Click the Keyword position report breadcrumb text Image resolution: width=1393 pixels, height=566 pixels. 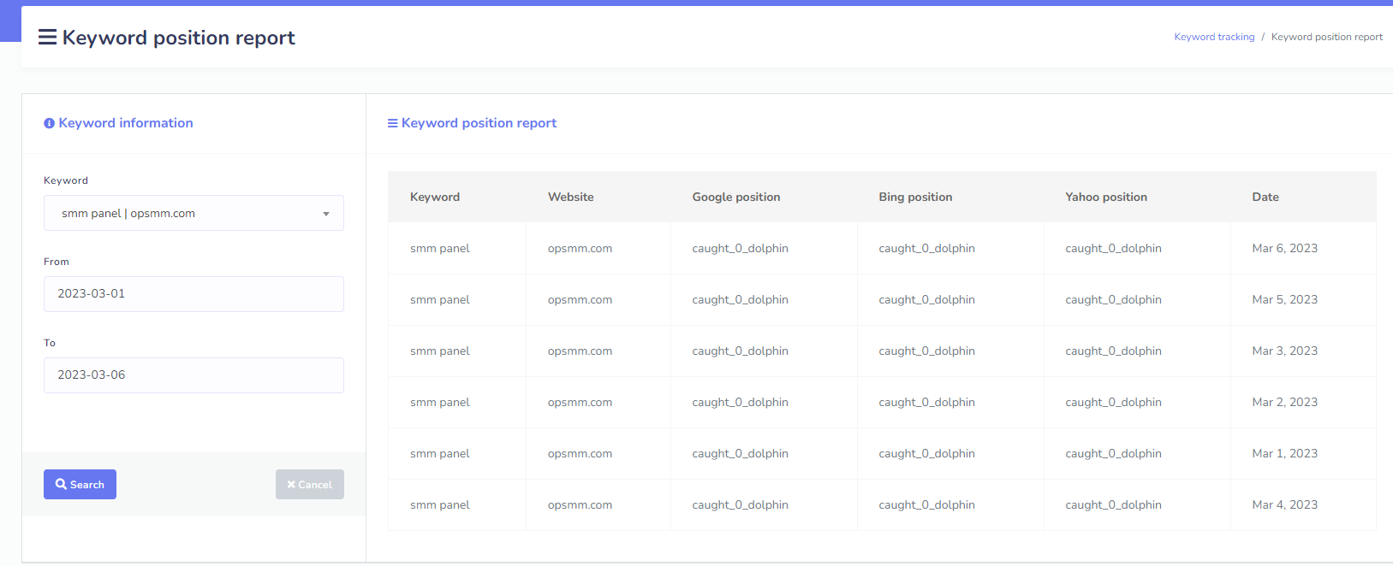tap(1326, 37)
